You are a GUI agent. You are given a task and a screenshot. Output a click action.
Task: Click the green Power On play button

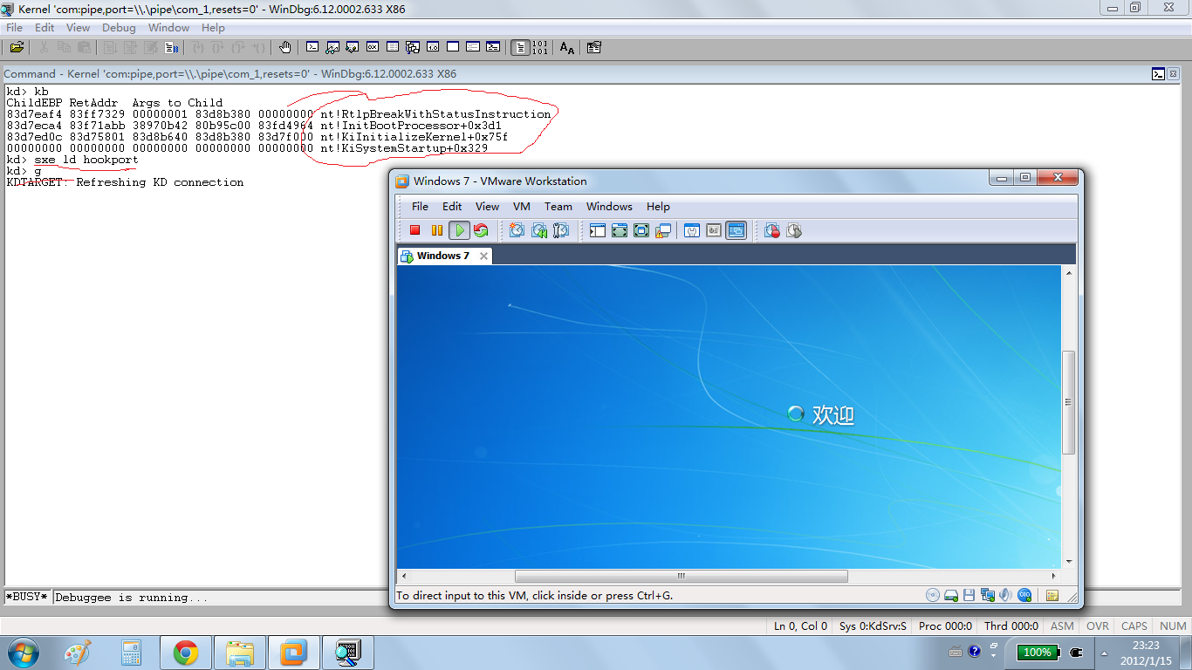pos(459,230)
